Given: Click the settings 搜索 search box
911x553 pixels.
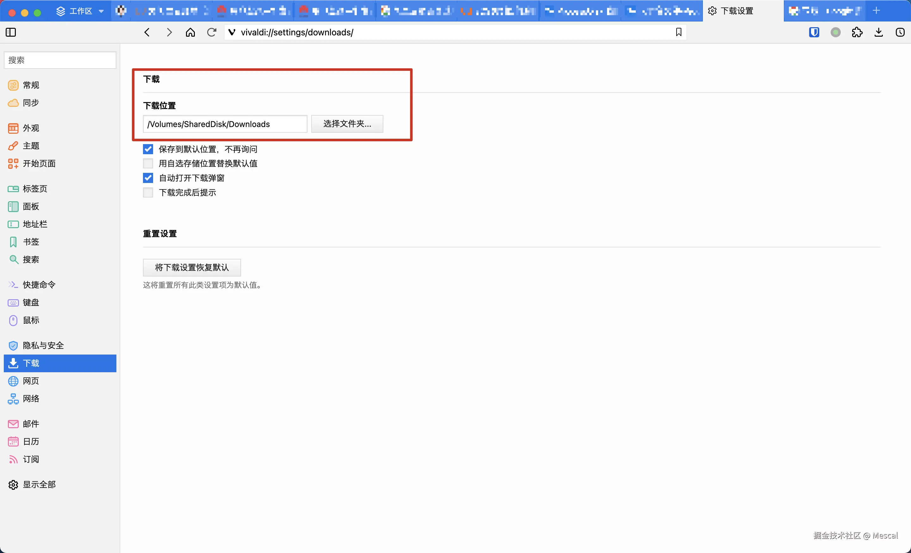Looking at the screenshot, I should (x=60, y=60).
